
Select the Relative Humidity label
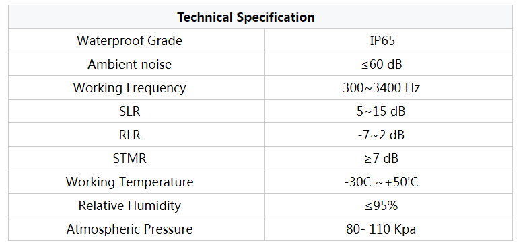coord(130,205)
